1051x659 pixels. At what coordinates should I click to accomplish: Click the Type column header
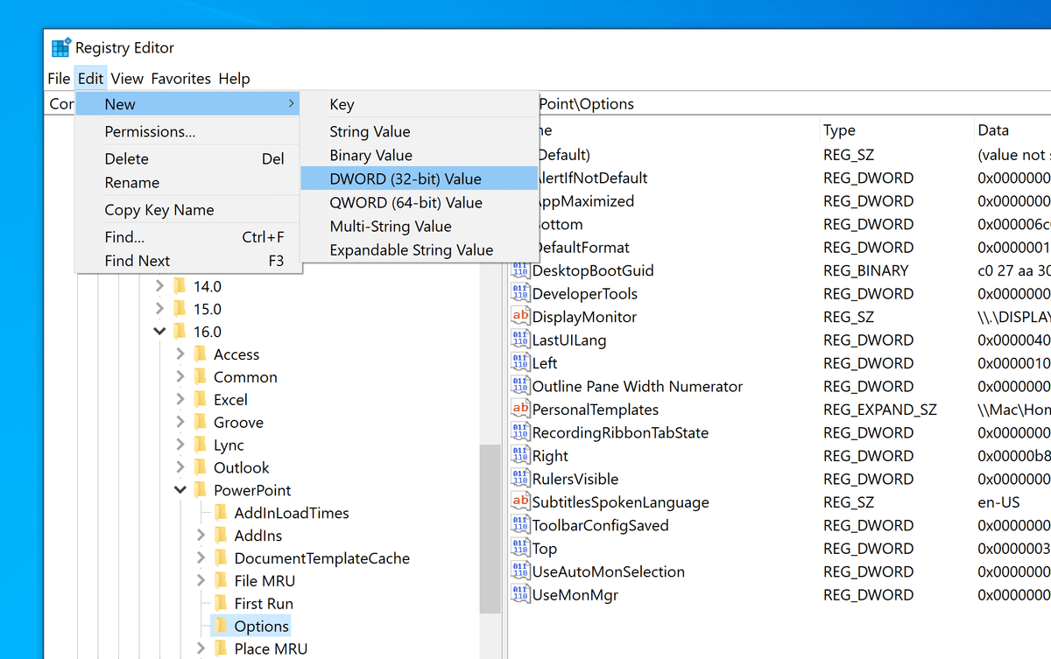839,130
